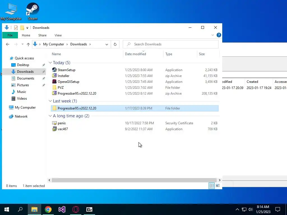This screenshot has width=287, height=215.
Task: Click the Properties quick access toolbar icon
Action: (x=16, y=28)
